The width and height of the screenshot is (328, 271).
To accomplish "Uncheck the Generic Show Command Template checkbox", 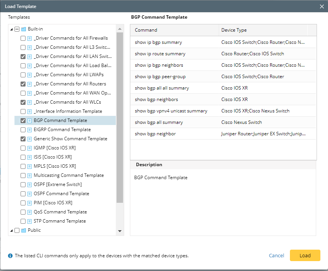I will click(x=23, y=139).
